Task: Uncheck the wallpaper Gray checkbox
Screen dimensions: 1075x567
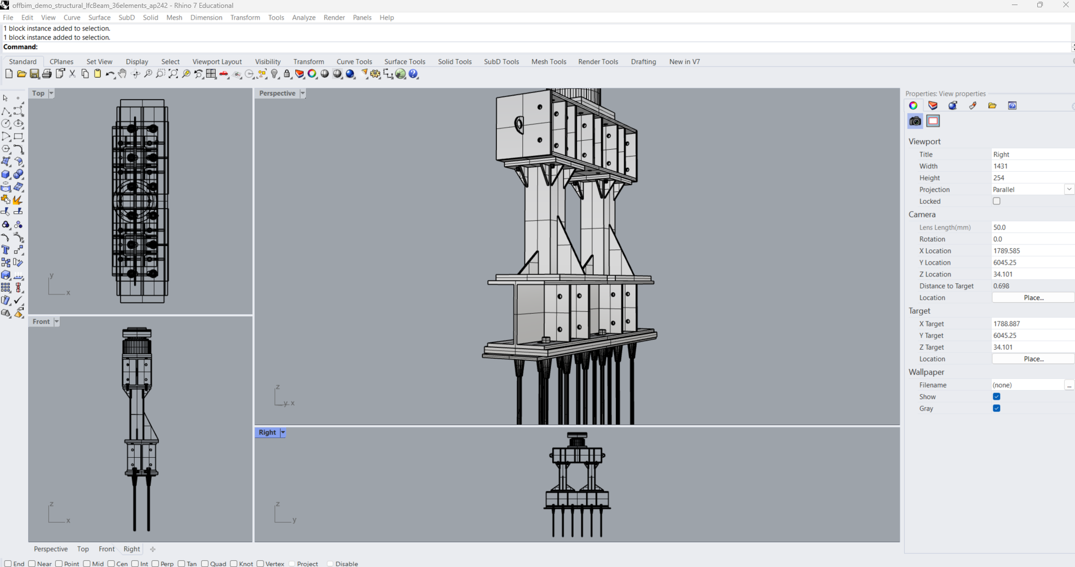Action: tap(997, 408)
